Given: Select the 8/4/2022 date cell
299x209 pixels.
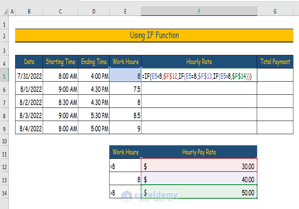Looking at the screenshot, I should pyautogui.click(x=29, y=129).
